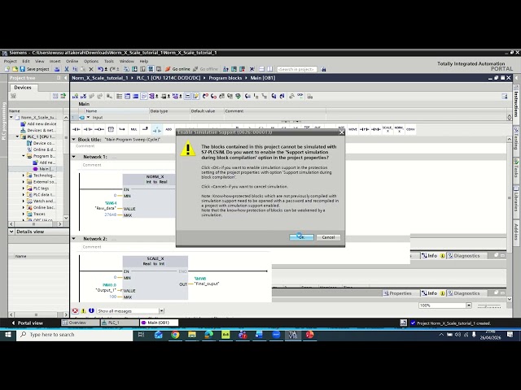The image size is (521, 390).
Task: Select Add new device in project tree
Action: point(38,123)
